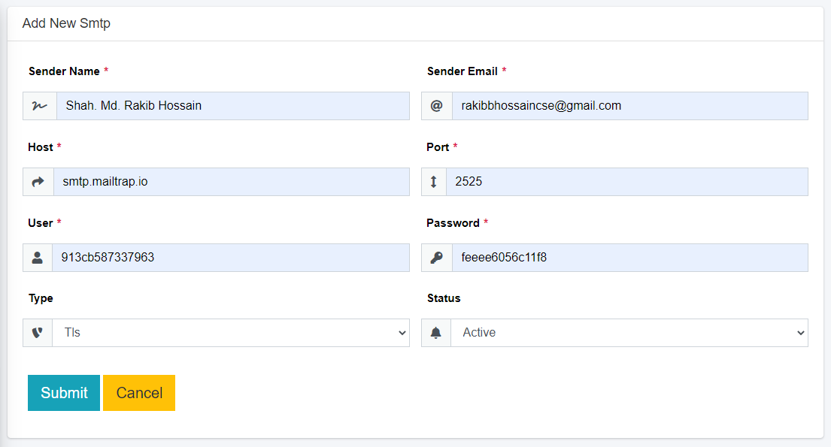Screen dimensions: 831x447
Task: Click into the Port field showing 2525
Action: coord(627,182)
